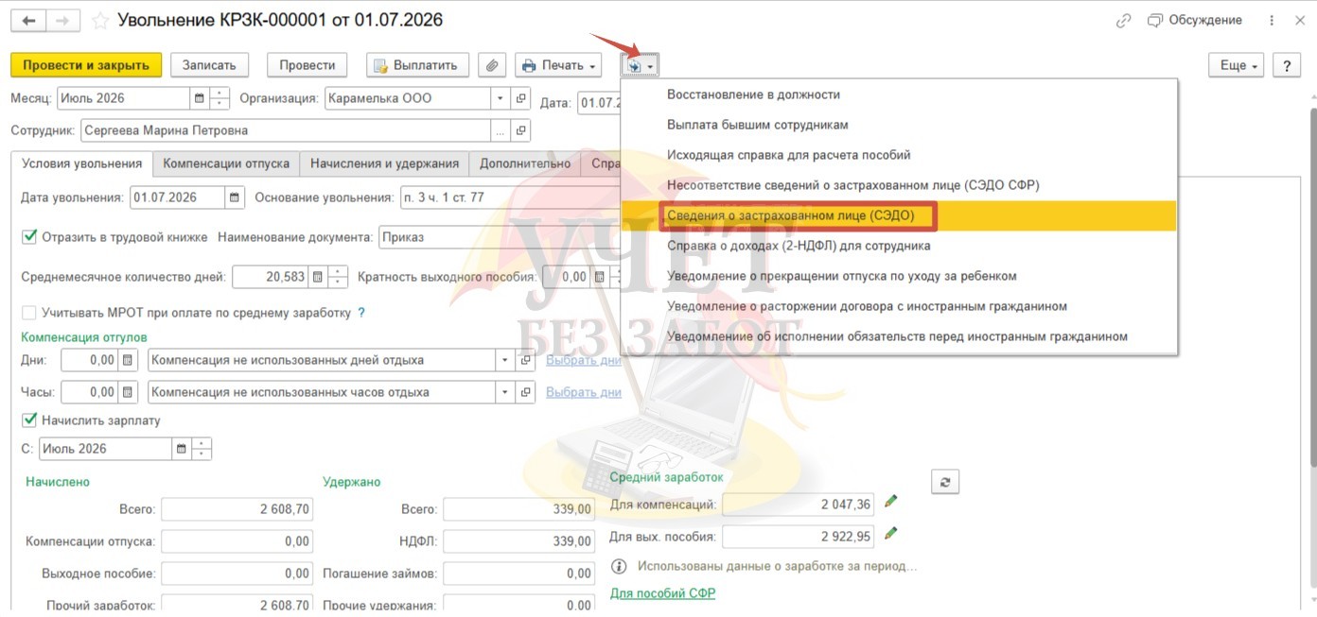The image size is (1317, 617).
Task: Open the Еще menu
Action: click(1237, 65)
